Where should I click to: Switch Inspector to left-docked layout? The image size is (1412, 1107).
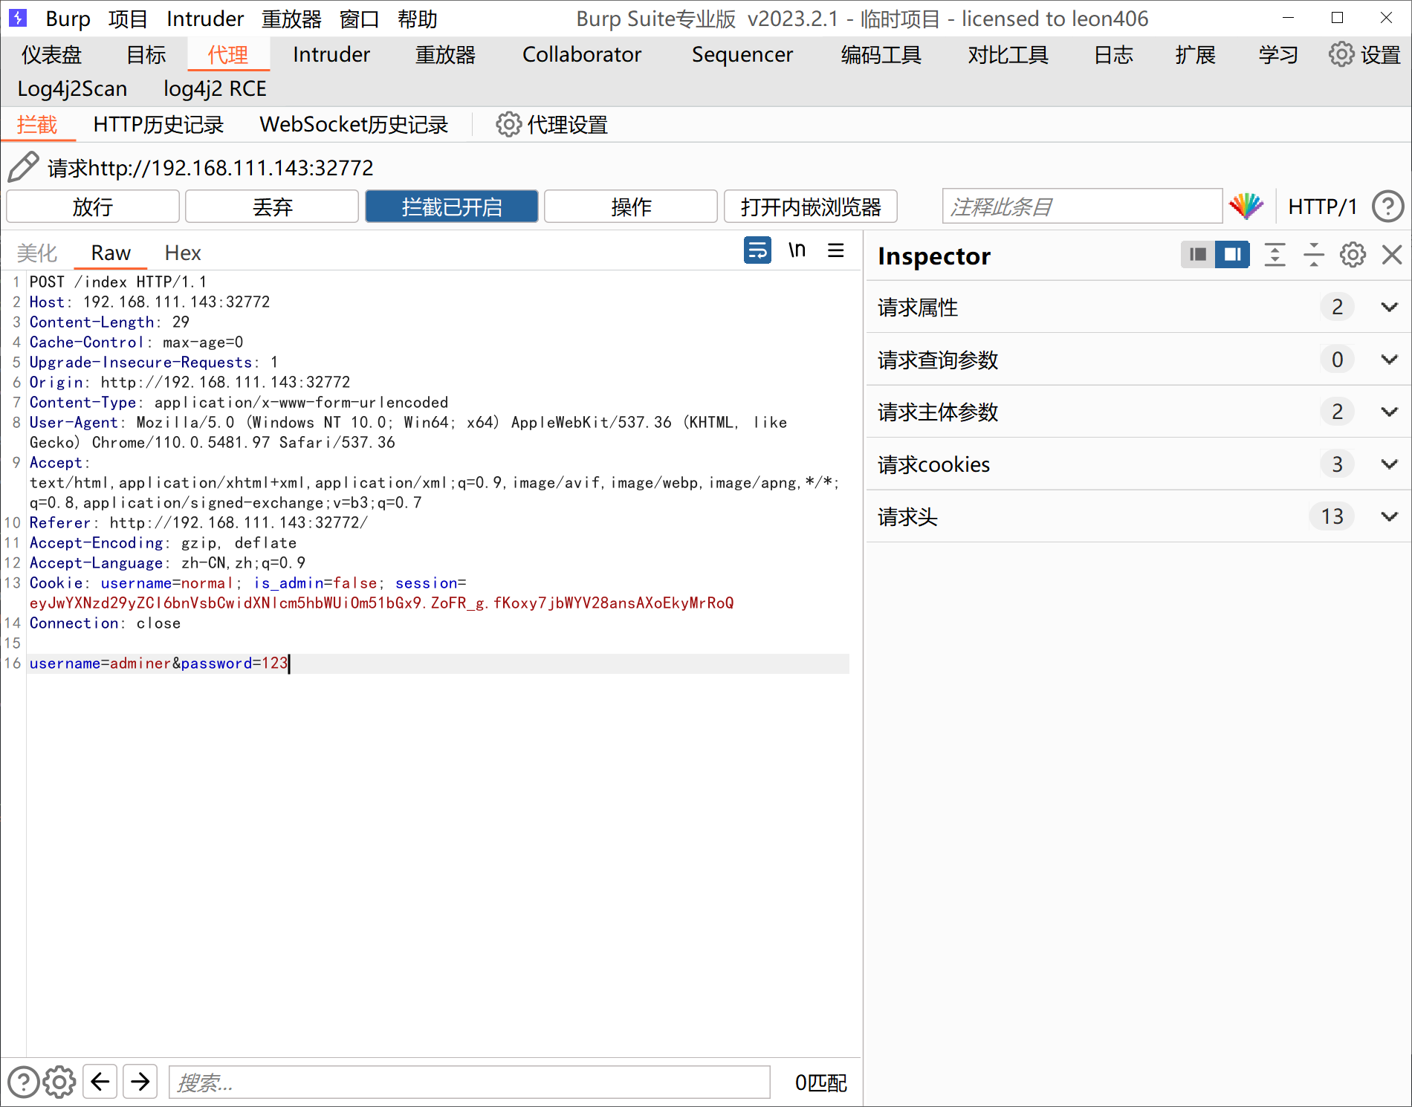click(x=1198, y=255)
